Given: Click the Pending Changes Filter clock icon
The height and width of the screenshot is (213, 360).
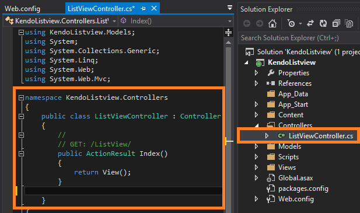Looking at the screenshot, I should 291,23.
